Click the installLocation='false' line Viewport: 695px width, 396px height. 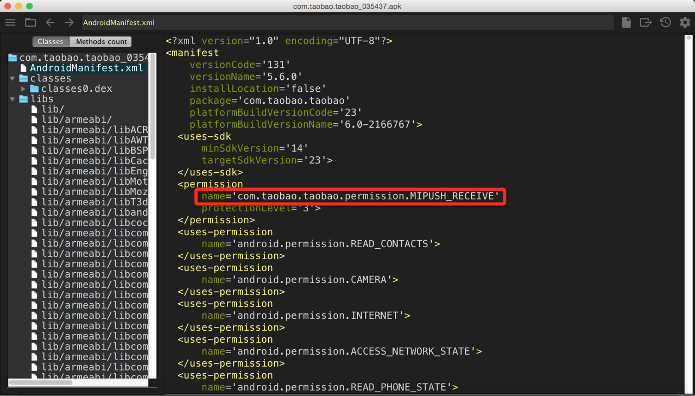[258, 89]
